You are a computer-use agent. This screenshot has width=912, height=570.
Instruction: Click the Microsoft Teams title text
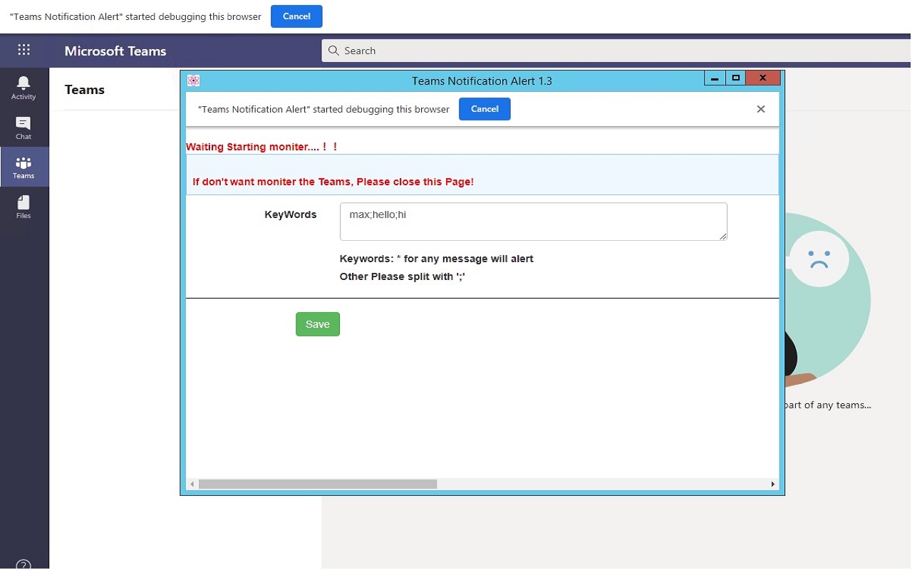115,51
